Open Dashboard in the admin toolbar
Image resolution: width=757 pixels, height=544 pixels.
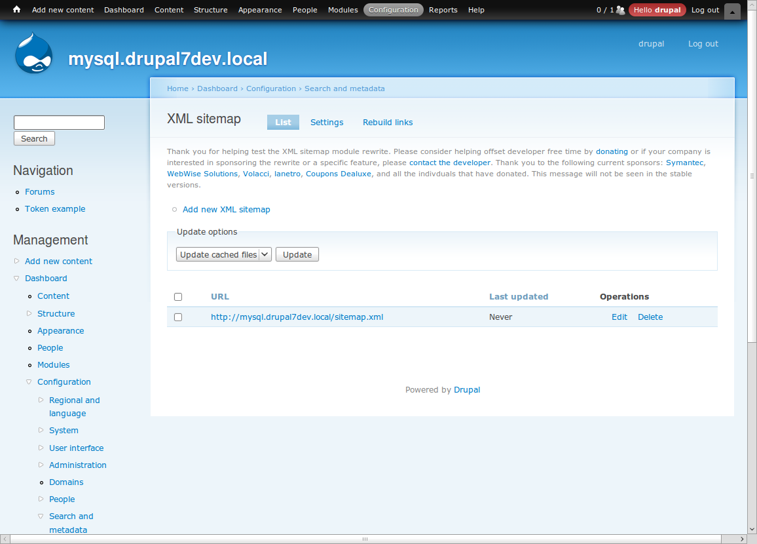tap(124, 10)
